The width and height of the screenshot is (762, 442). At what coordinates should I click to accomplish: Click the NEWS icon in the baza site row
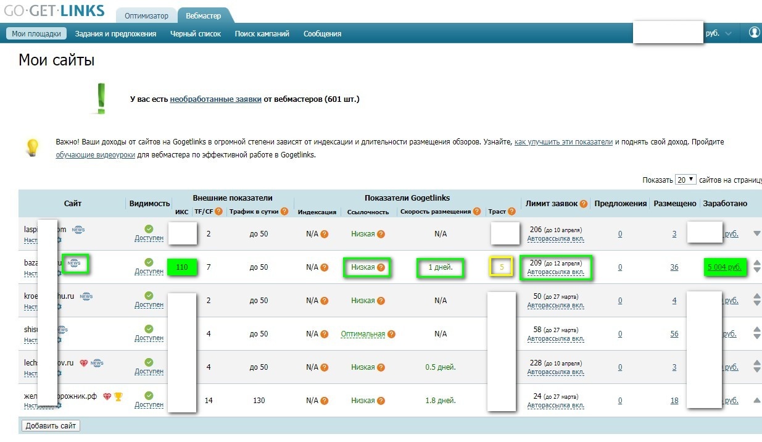pyautogui.click(x=74, y=263)
